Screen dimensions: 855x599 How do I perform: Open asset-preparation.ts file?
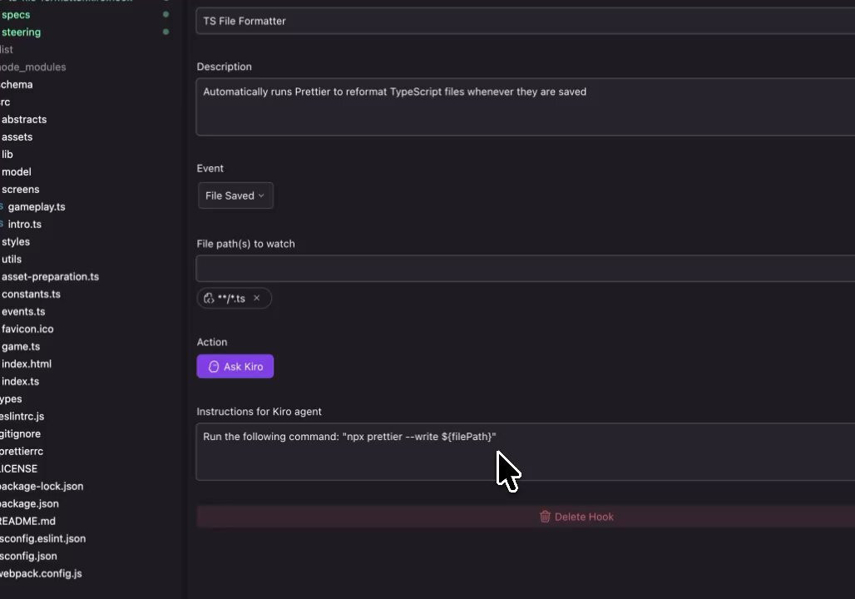click(x=50, y=276)
